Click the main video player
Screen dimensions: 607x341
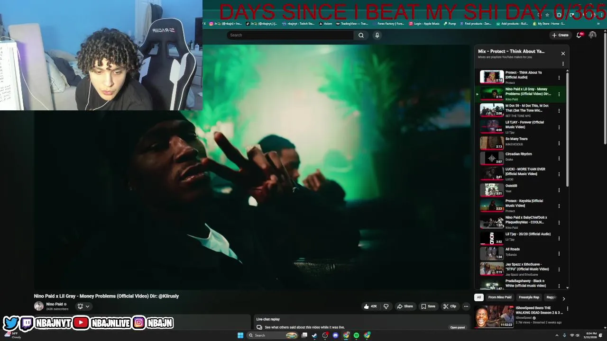[252, 167]
